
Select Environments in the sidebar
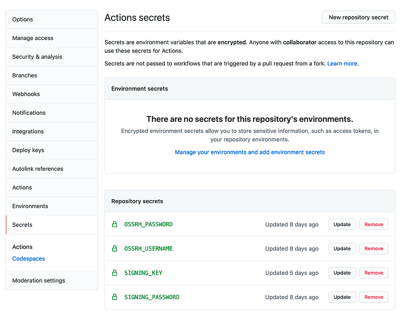click(52, 206)
